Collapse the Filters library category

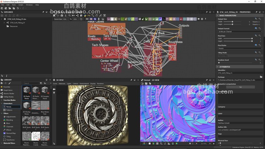(1, 113)
